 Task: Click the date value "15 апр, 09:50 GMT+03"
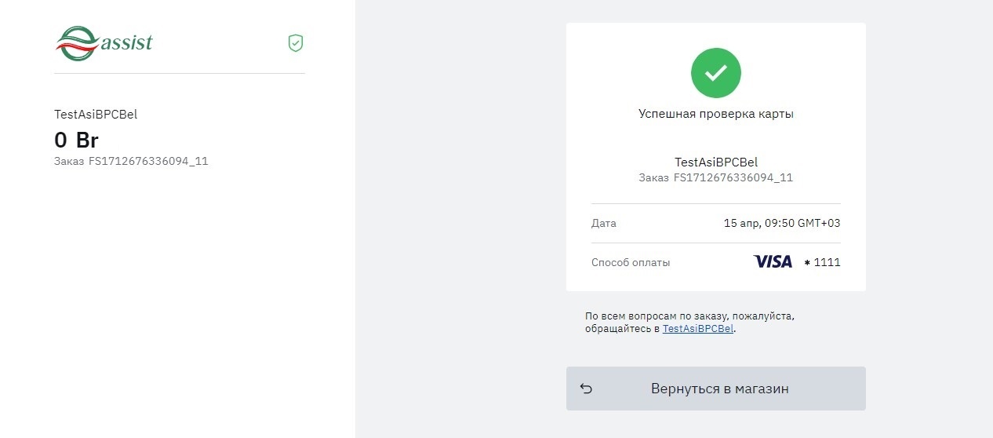pyautogui.click(x=781, y=224)
